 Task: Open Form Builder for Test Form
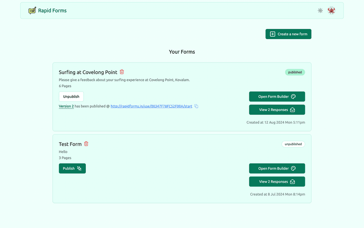[277, 169]
